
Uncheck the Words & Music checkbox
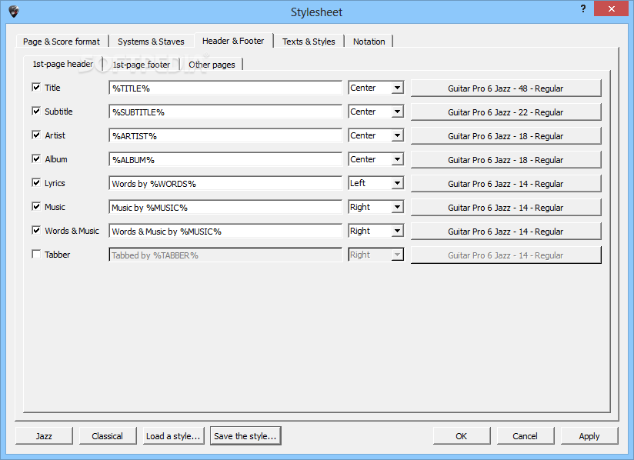pos(36,230)
